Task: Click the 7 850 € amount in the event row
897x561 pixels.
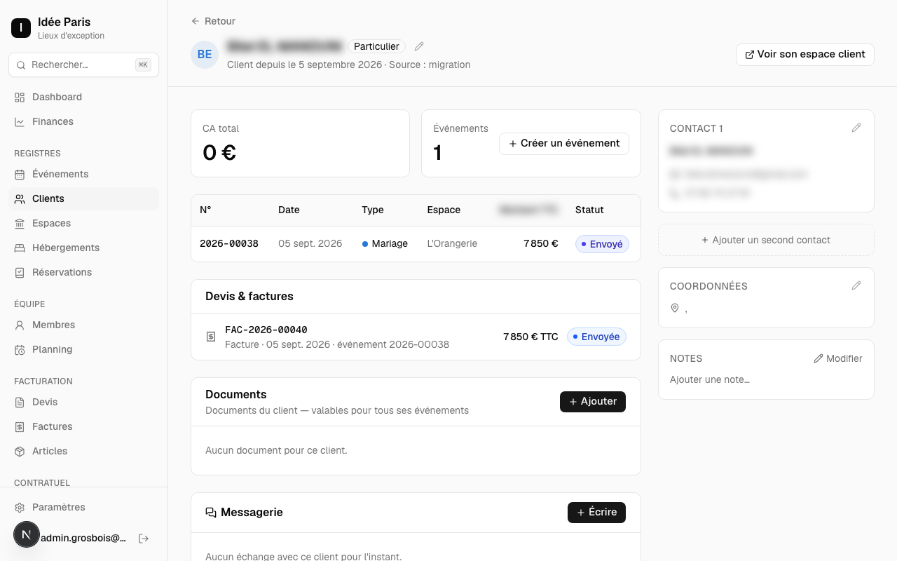Action: pos(541,244)
